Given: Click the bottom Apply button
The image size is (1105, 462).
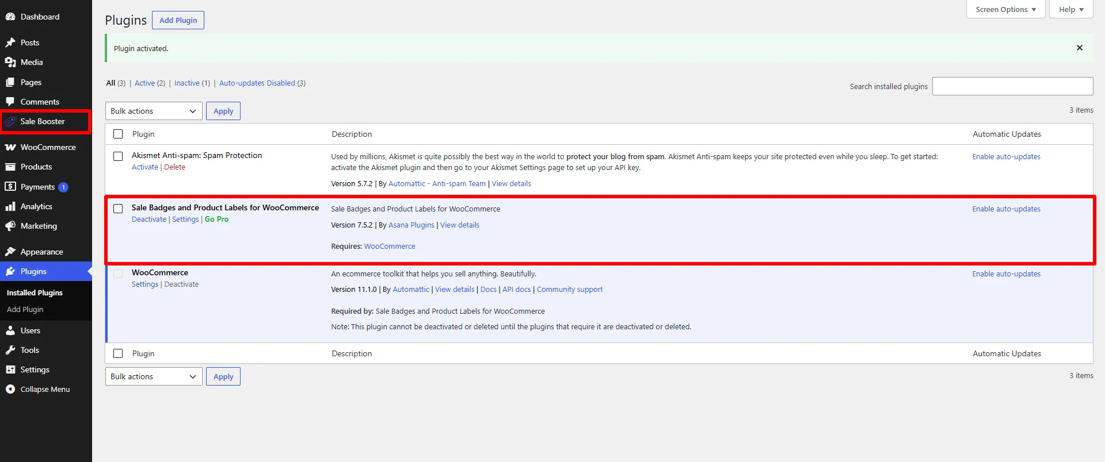Looking at the screenshot, I should coord(223,376).
